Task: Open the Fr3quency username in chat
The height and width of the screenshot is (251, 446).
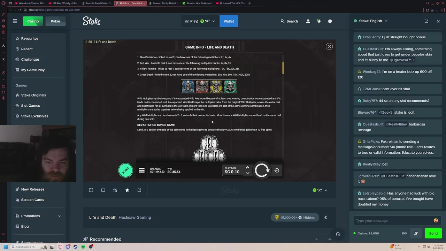Action: point(371,37)
